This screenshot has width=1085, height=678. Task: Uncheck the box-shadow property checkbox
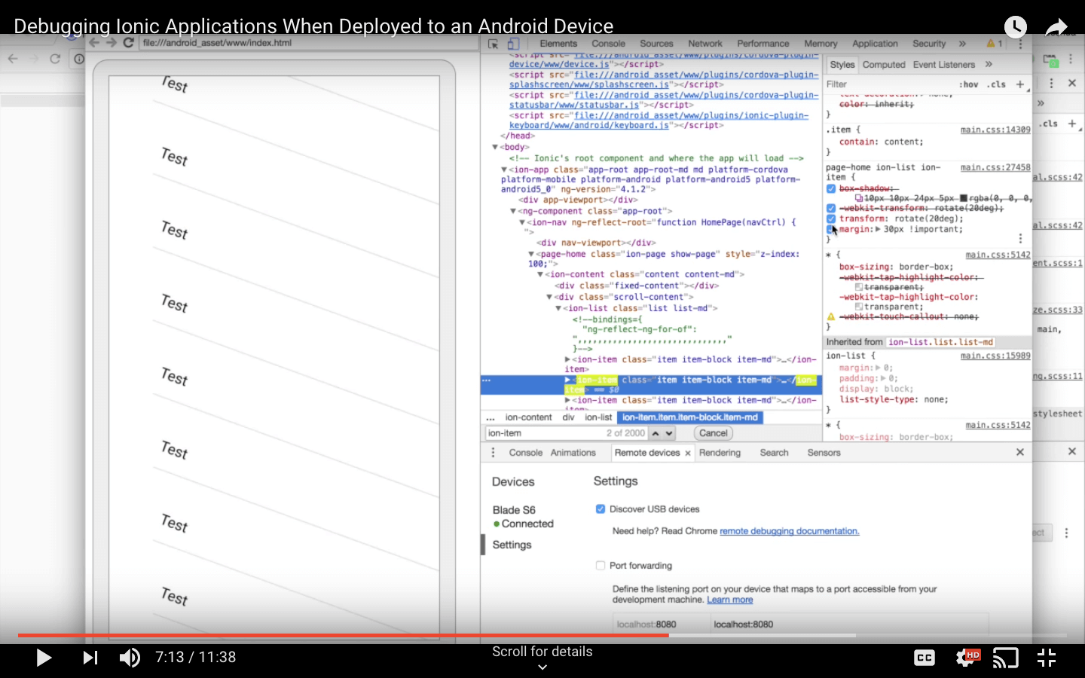click(831, 189)
